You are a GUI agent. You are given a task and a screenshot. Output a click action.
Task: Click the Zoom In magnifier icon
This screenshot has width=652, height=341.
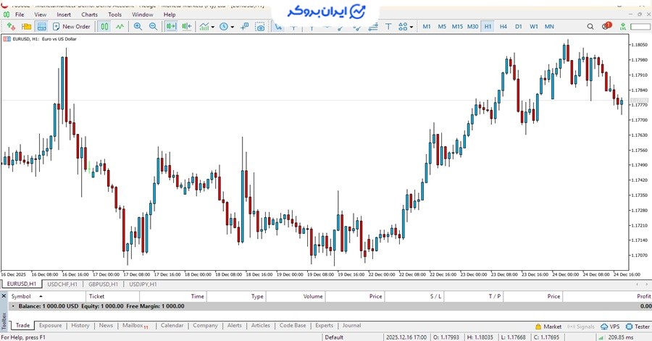pyautogui.click(x=138, y=27)
